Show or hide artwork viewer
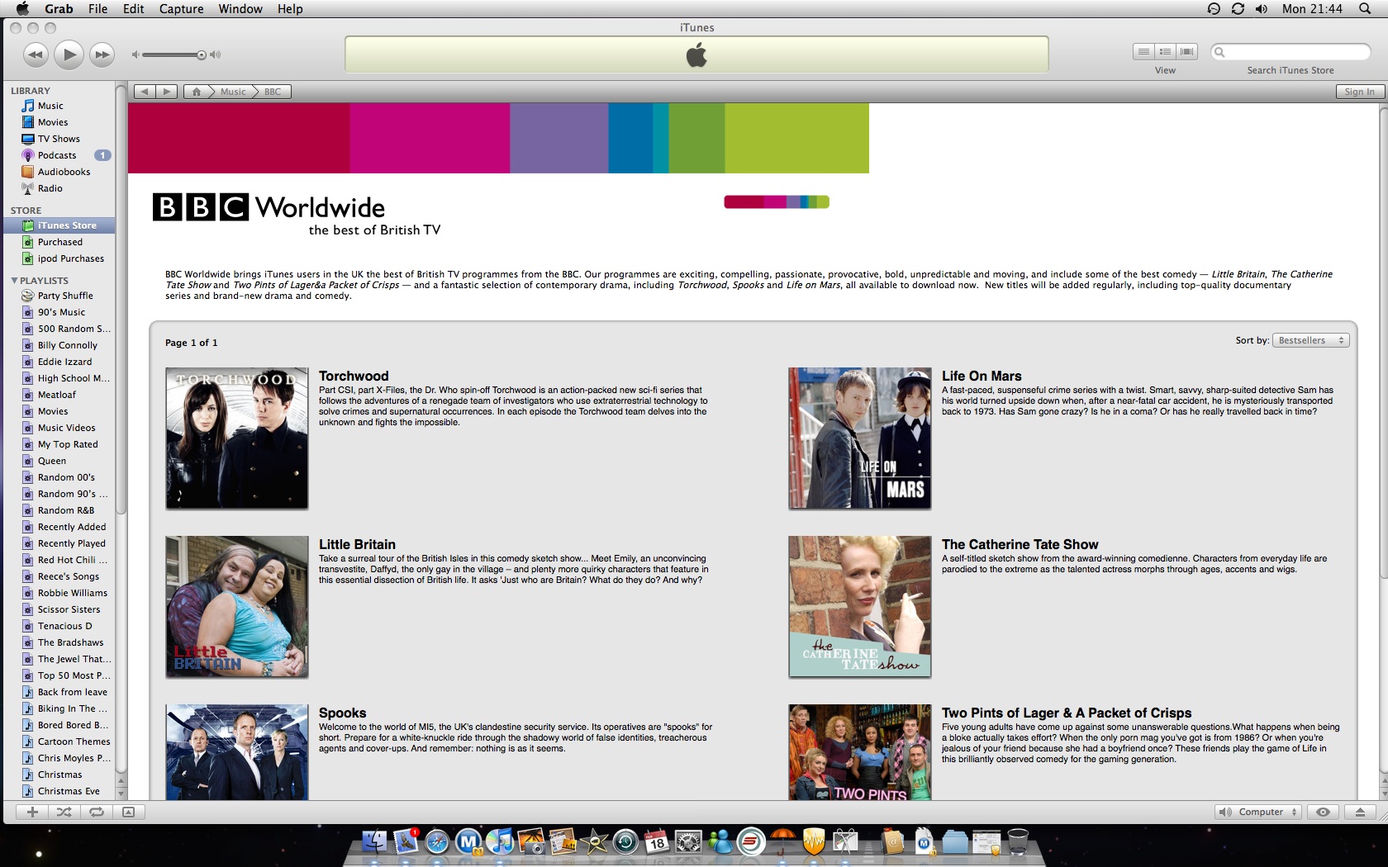Image resolution: width=1388 pixels, height=867 pixels. (128, 812)
